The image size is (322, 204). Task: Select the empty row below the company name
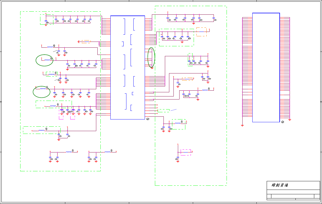tap(293, 192)
